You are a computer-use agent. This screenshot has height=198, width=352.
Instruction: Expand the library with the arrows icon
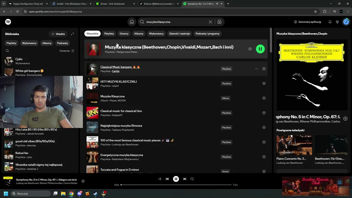coord(72,34)
